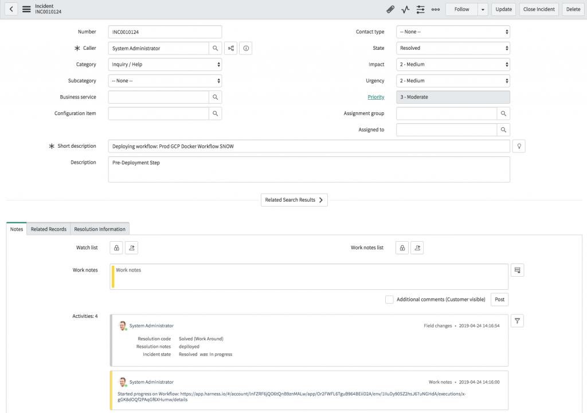Click the Short description text field
587x413 pixels.
click(x=309, y=146)
